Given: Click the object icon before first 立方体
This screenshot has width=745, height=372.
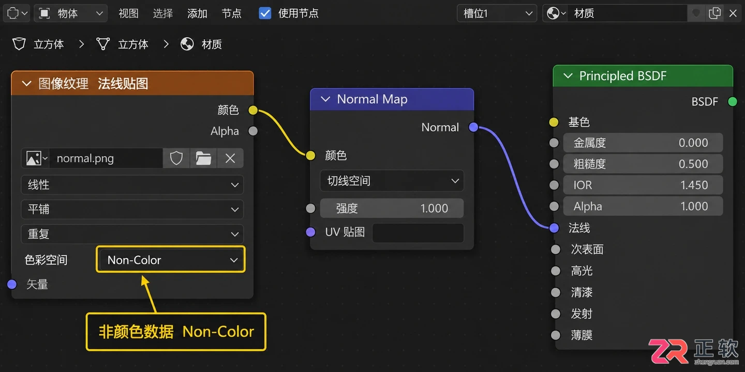Looking at the screenshot, I should click(x=19, y=44).
